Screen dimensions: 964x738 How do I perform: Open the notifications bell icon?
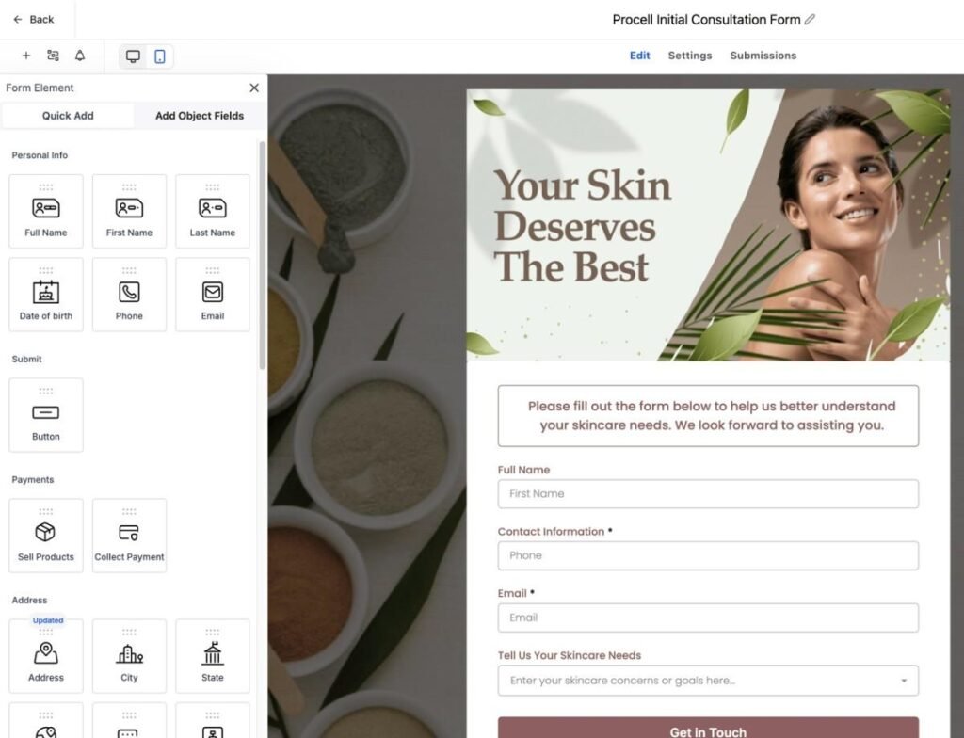(x=80, y=56)
